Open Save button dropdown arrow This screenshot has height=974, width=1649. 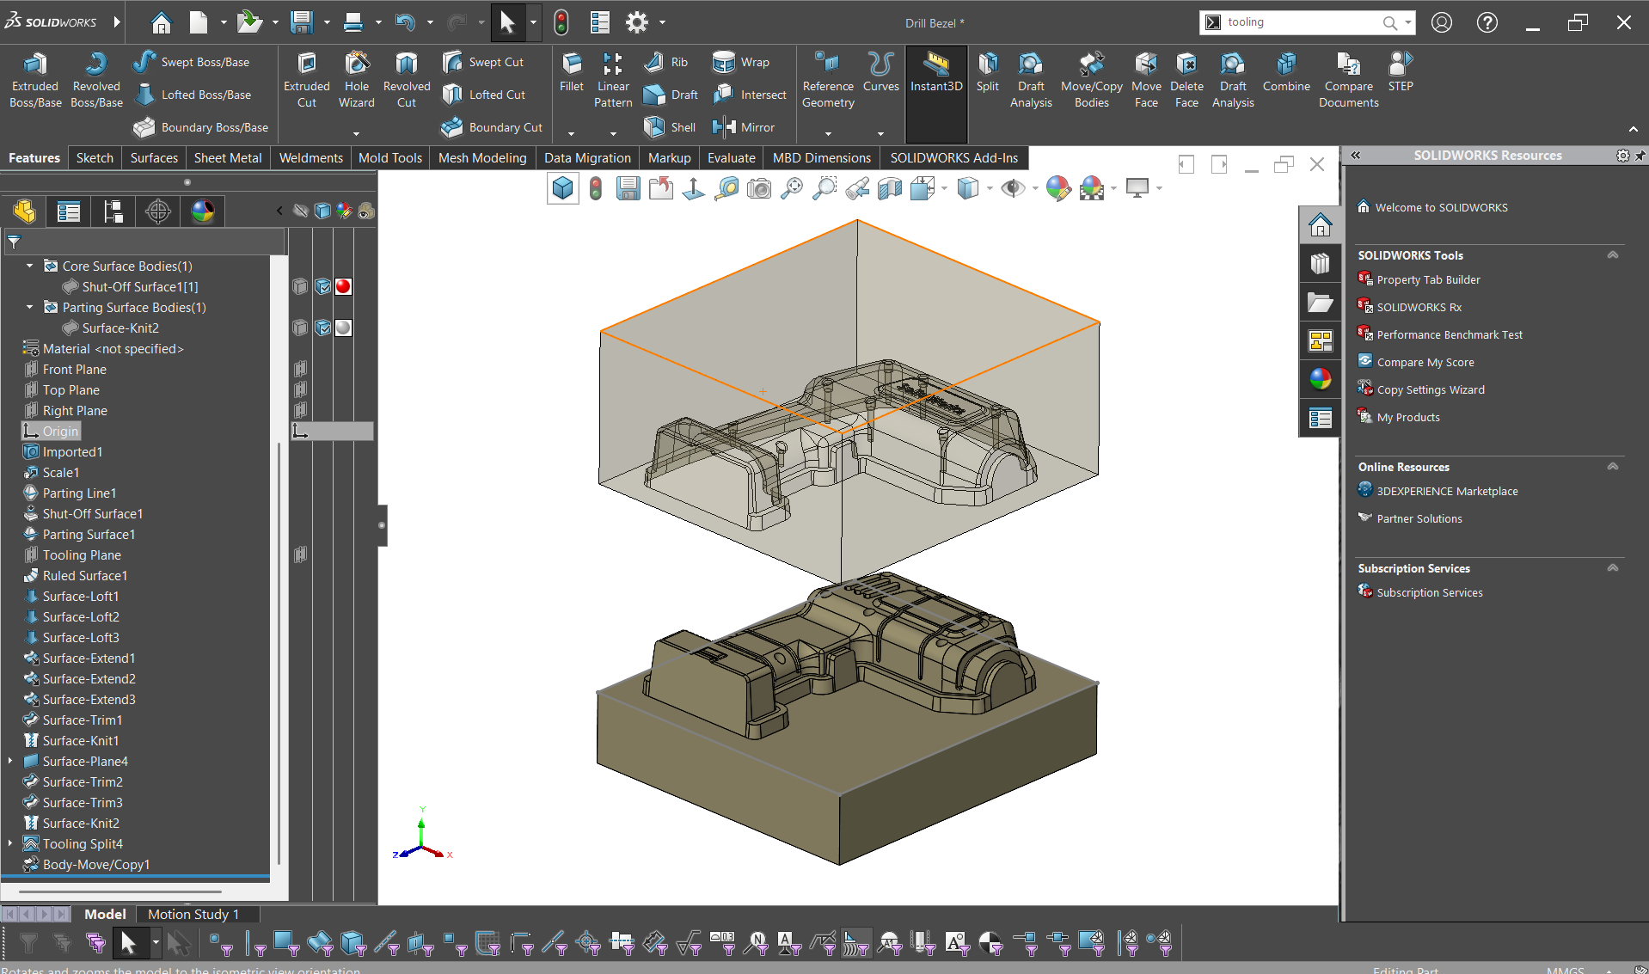point(327,22)
